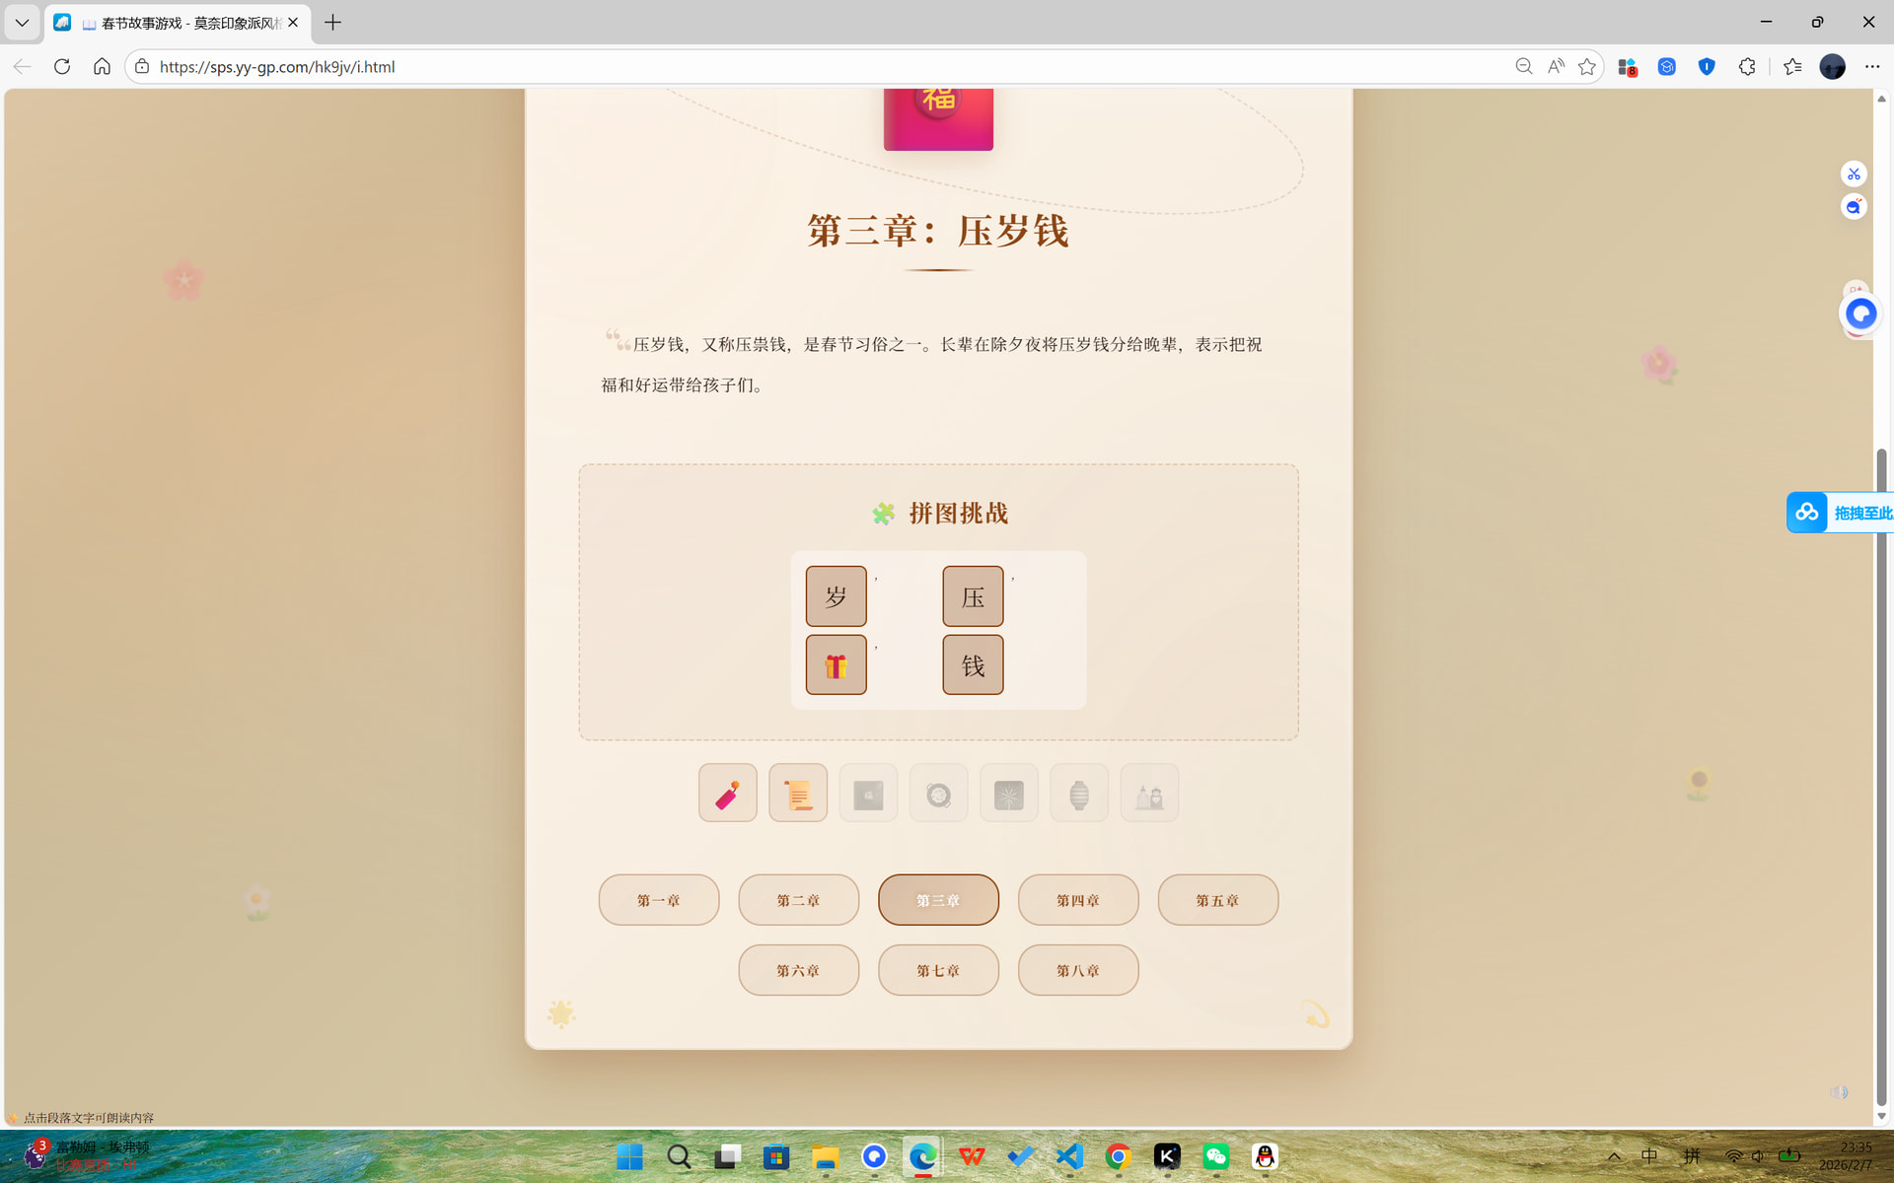
Task: Click the greyed-out food pan collectible
Action: [x=938, y=793]
